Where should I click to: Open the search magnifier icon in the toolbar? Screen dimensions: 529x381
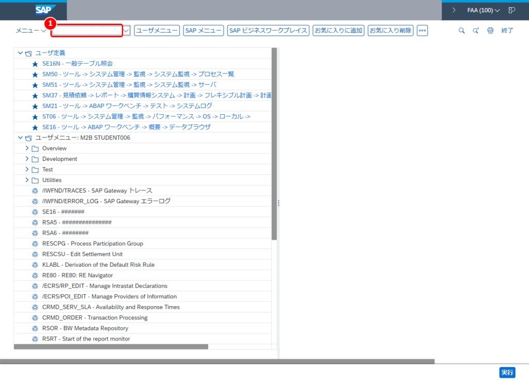pos(461,31)
